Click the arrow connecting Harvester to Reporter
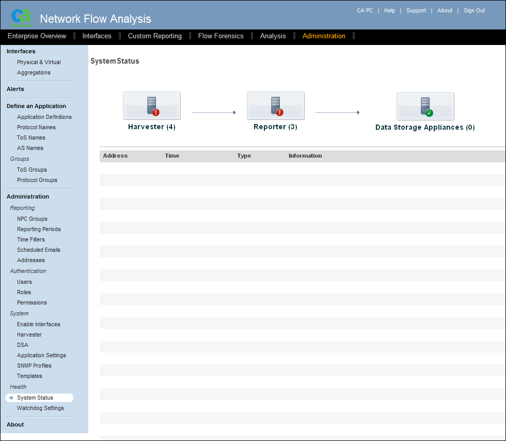This screenshot has height=441, width=506. click(214, 111)
